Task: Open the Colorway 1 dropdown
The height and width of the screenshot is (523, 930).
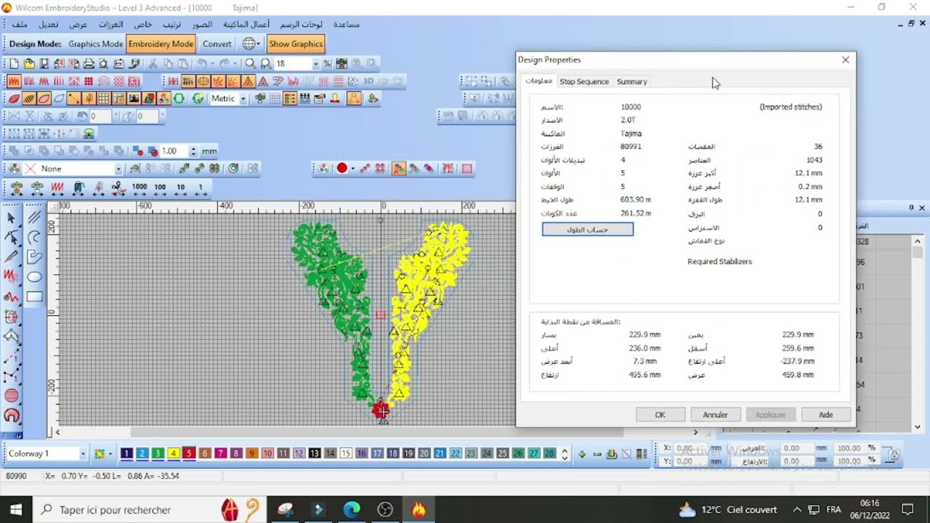Action: coord(83,454)
